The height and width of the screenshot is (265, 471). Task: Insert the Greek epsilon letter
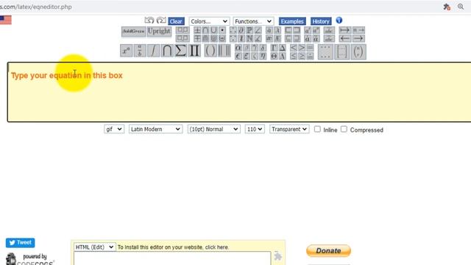[x=238, y=56]
